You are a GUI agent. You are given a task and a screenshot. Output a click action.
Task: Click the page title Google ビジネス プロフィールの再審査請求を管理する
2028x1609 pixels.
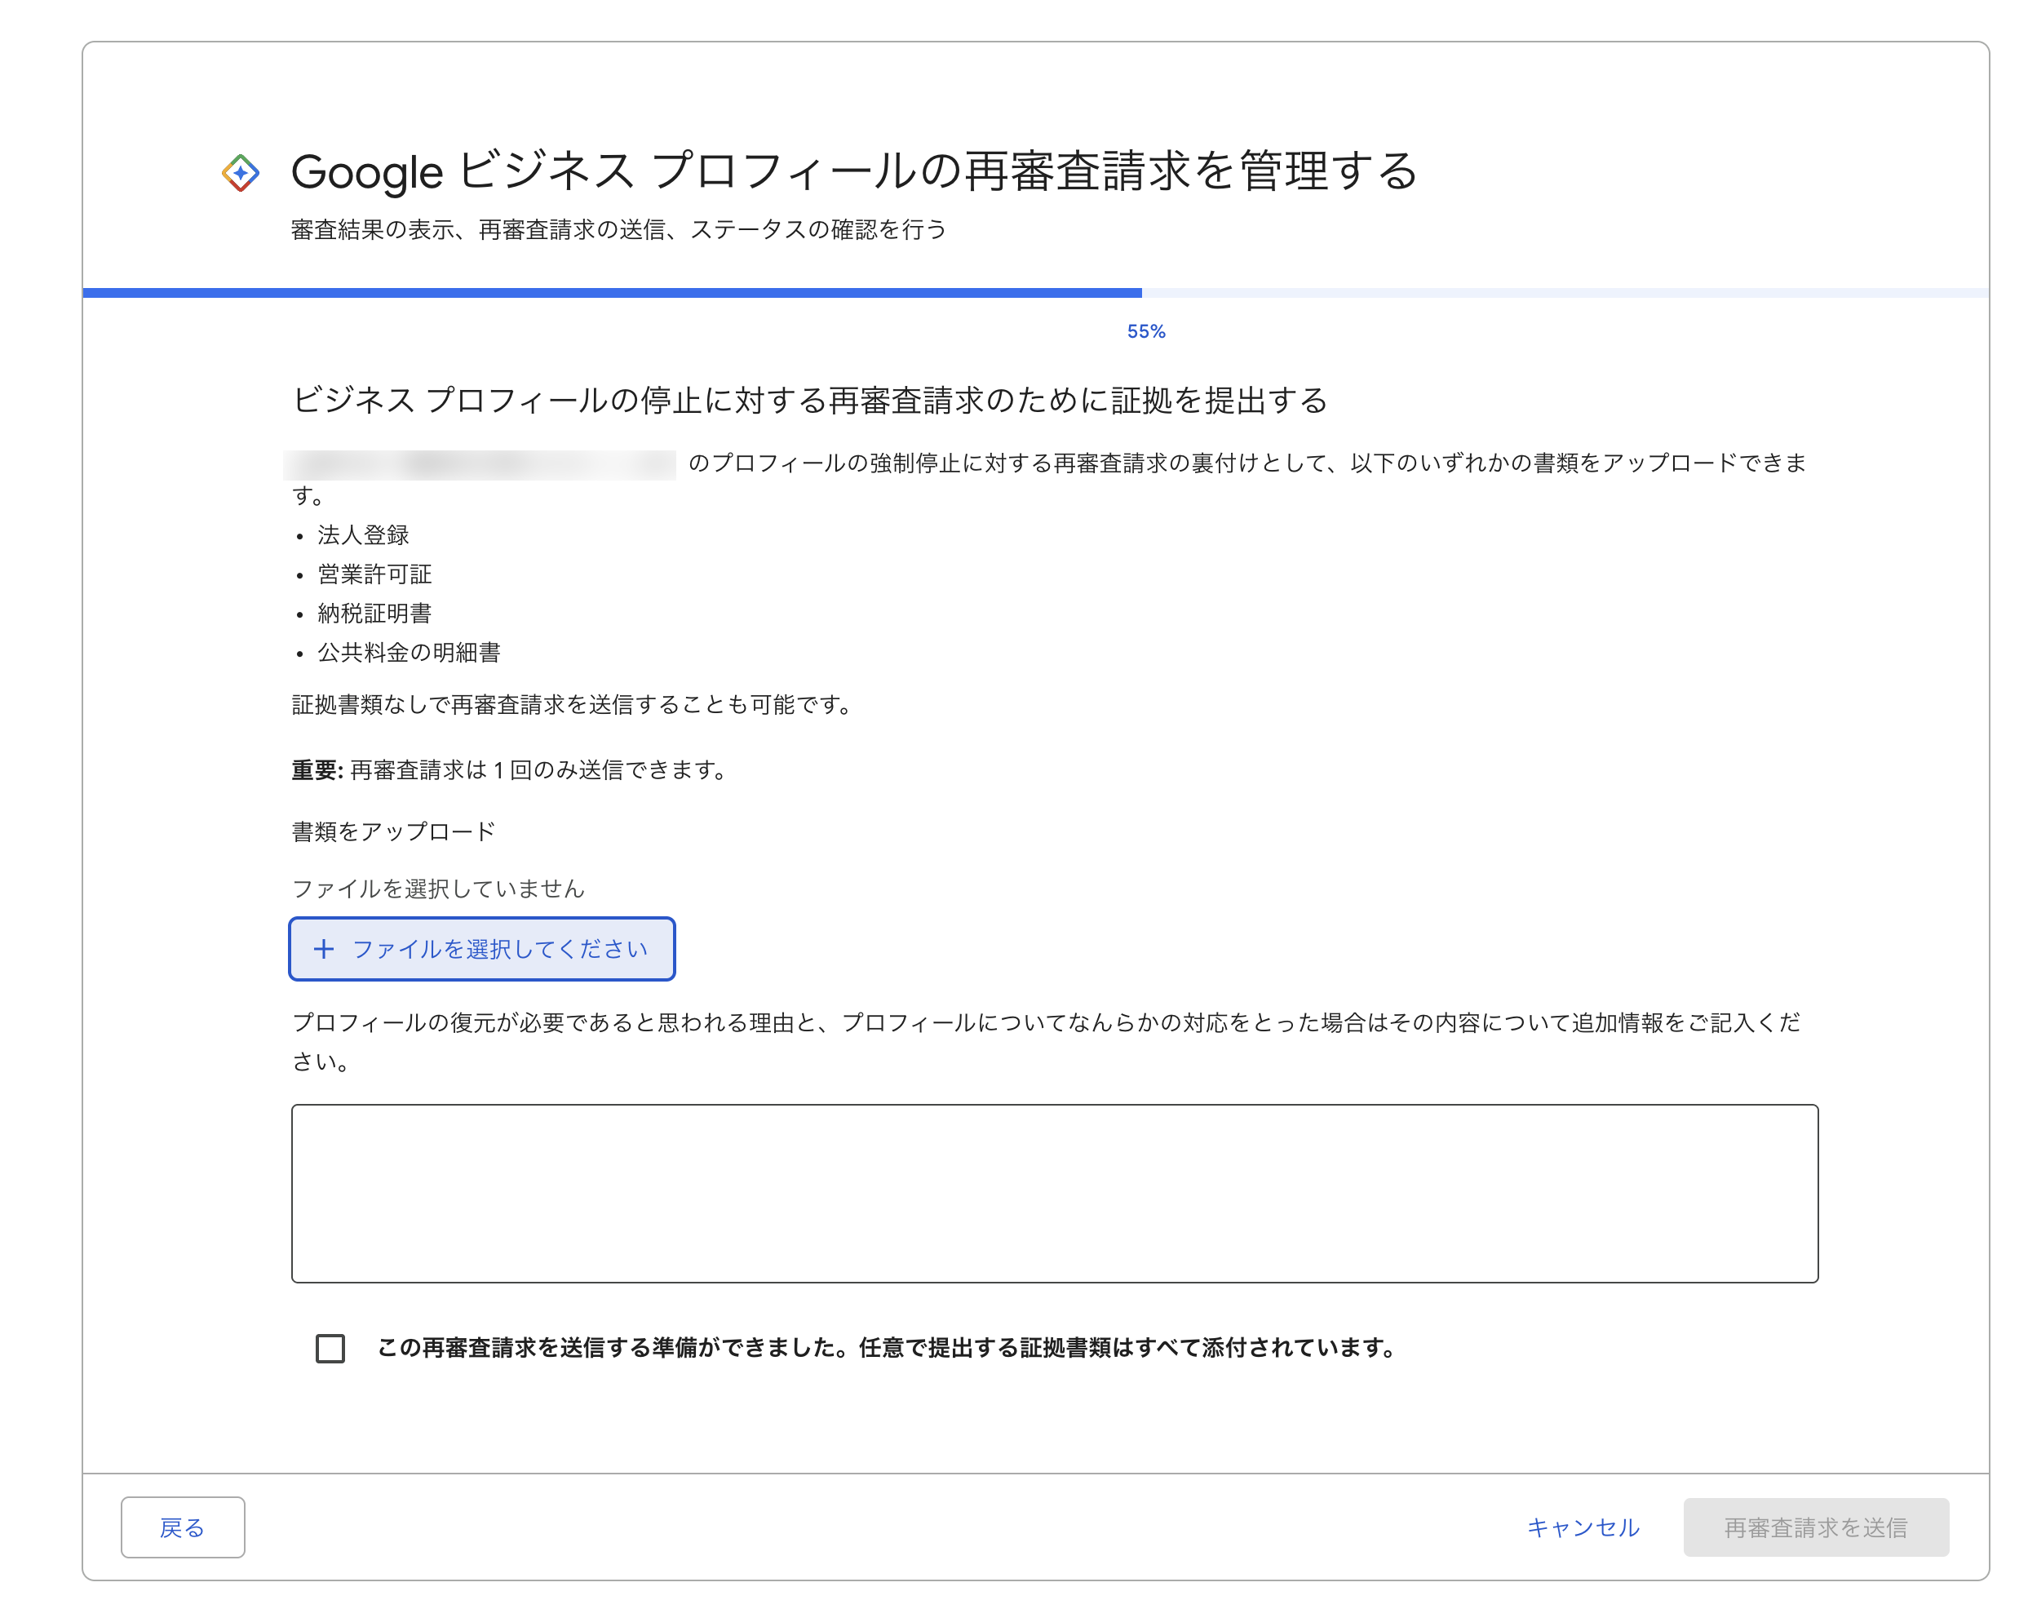(x=854, y=171)
